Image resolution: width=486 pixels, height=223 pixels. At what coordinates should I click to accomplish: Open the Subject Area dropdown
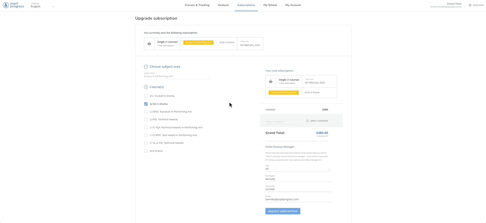point(177,76)
